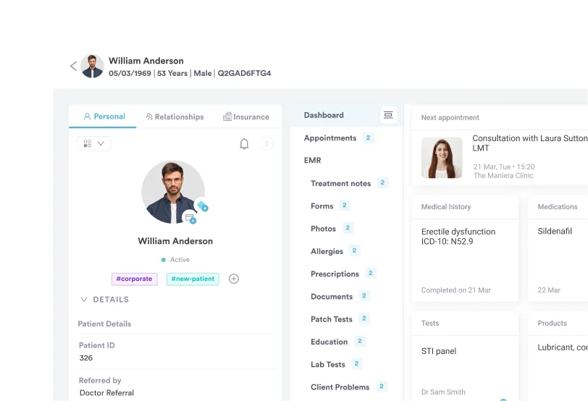The image size is (588, 401).
Task: Click the add tag plus icon
Action: point(234,279)
